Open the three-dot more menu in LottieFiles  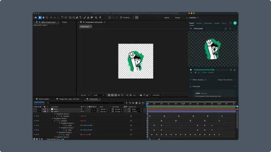coord(235,29)
